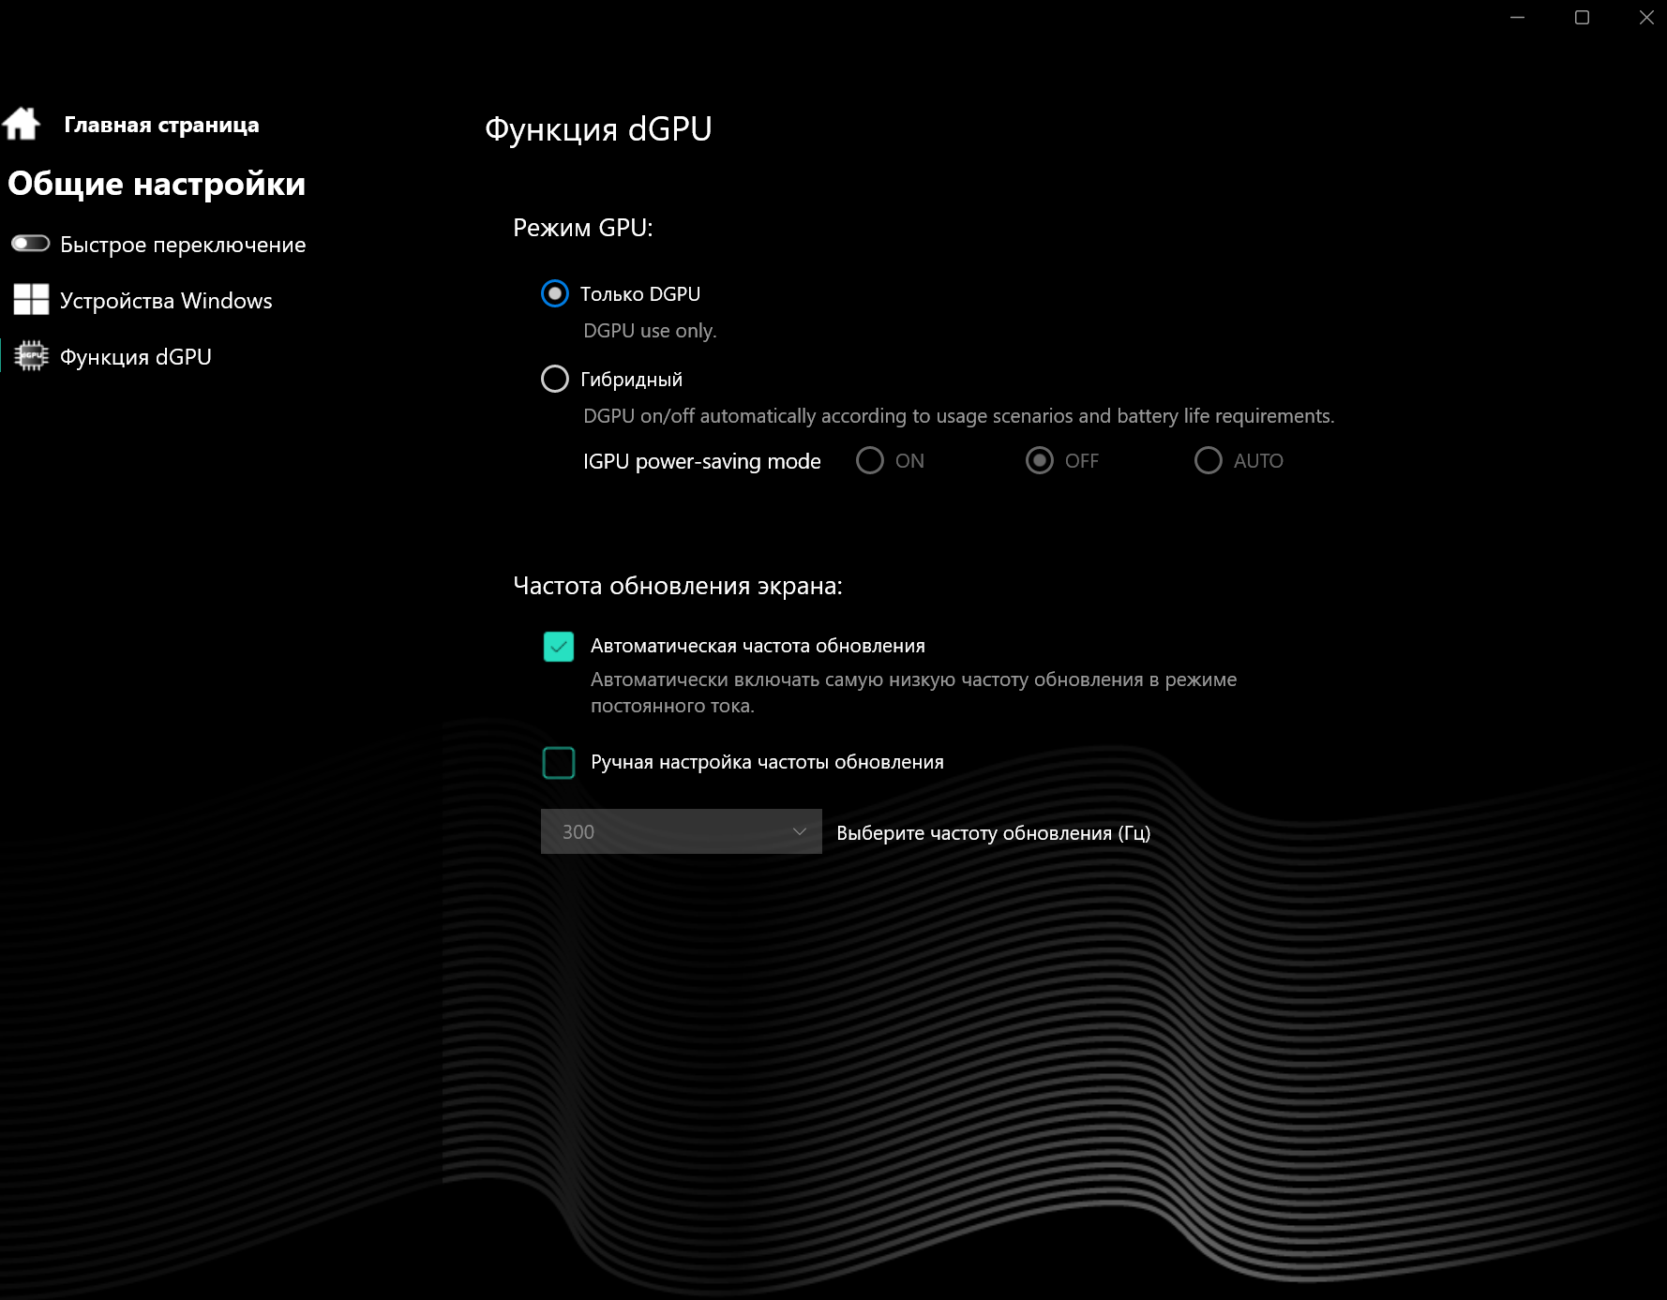Click the Режим GPU: label
This screenshot has height=1300, width=1667.
click(583, 228)
